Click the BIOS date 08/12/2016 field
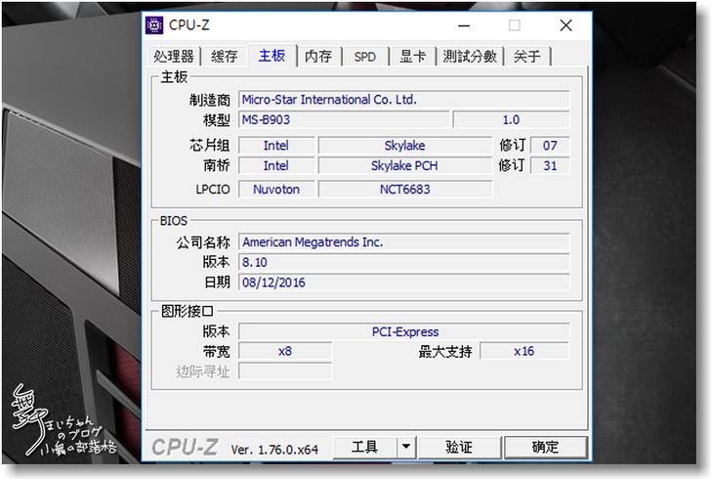This screenshot has height=479, width=711. [404, 283]
